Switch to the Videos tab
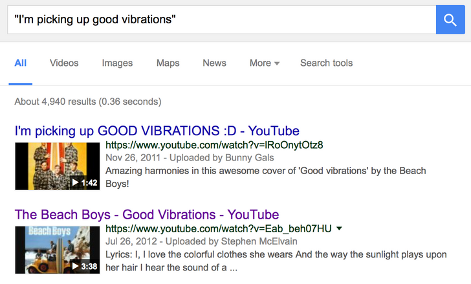471x284 pixels. [x=64, y=63]
